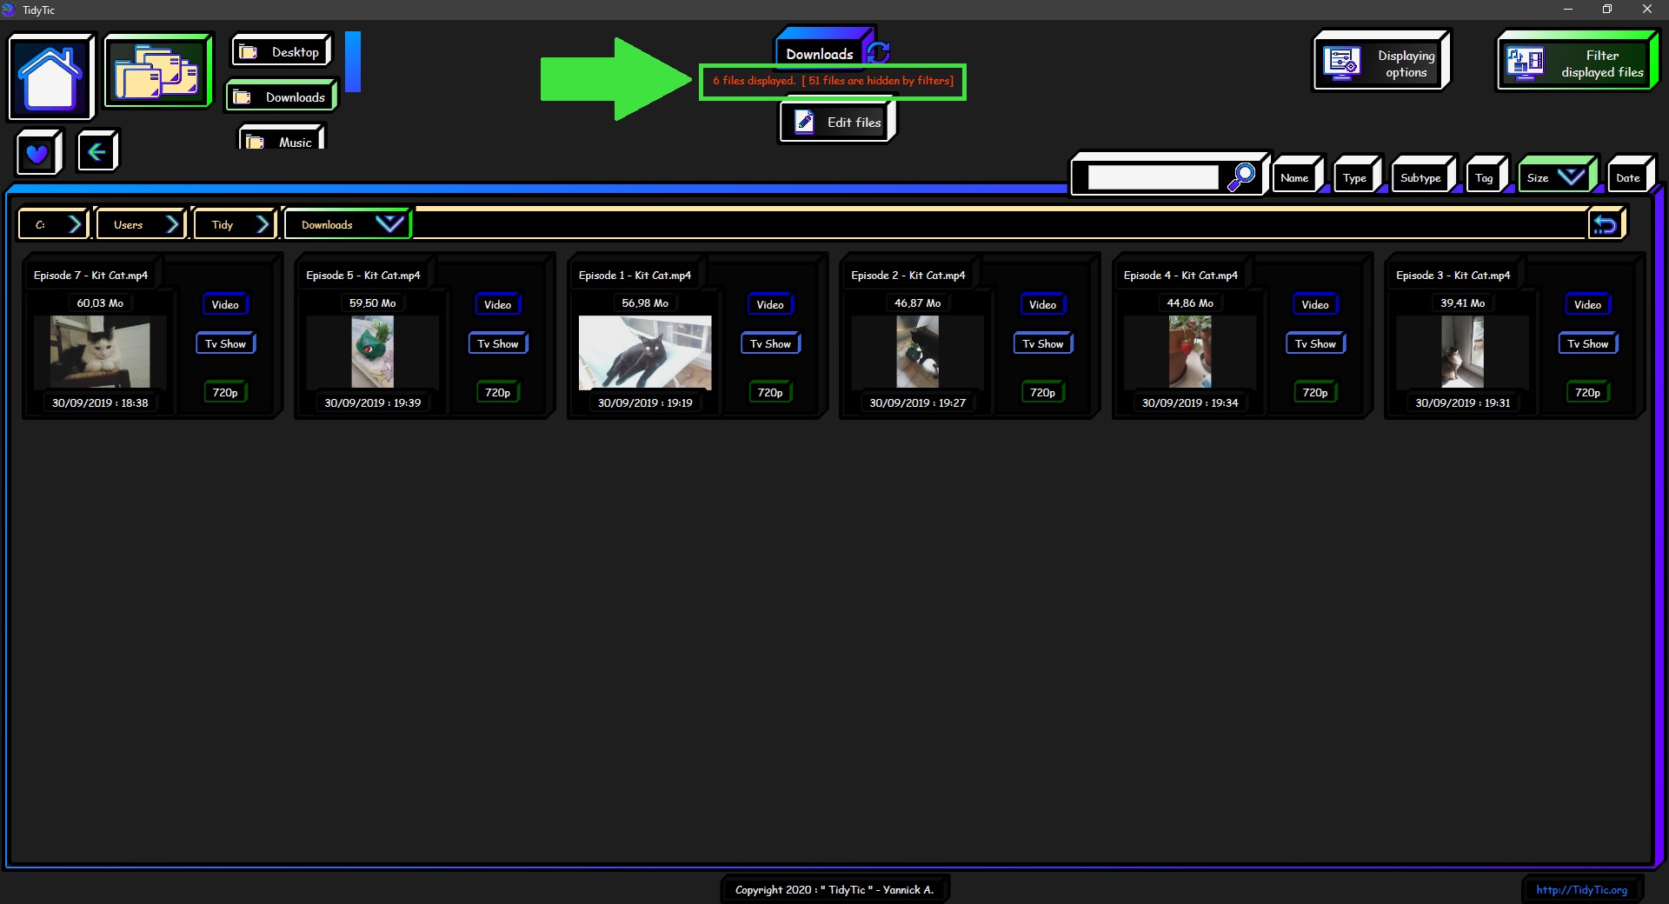Select the Episode 4 - Kit Cat thumbnail
Viewport: 1669px width, 904px height.
tap(1190, 351)
